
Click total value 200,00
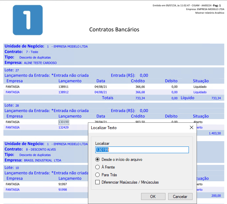216,196
